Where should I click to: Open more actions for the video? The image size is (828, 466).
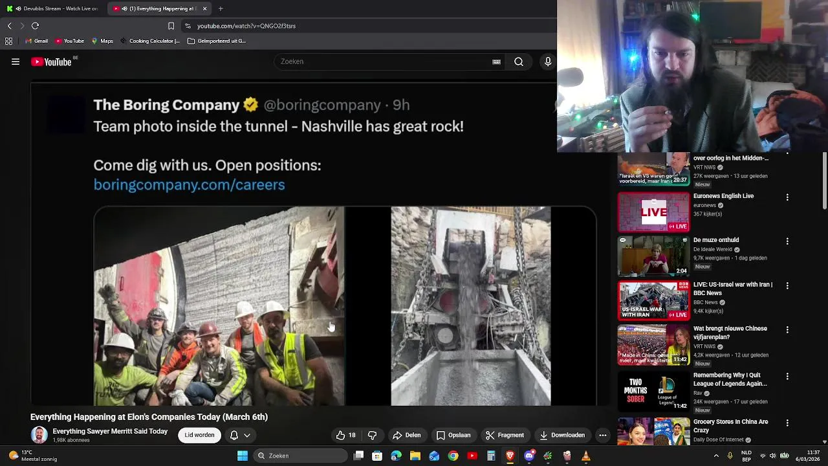tap(602, 436)
